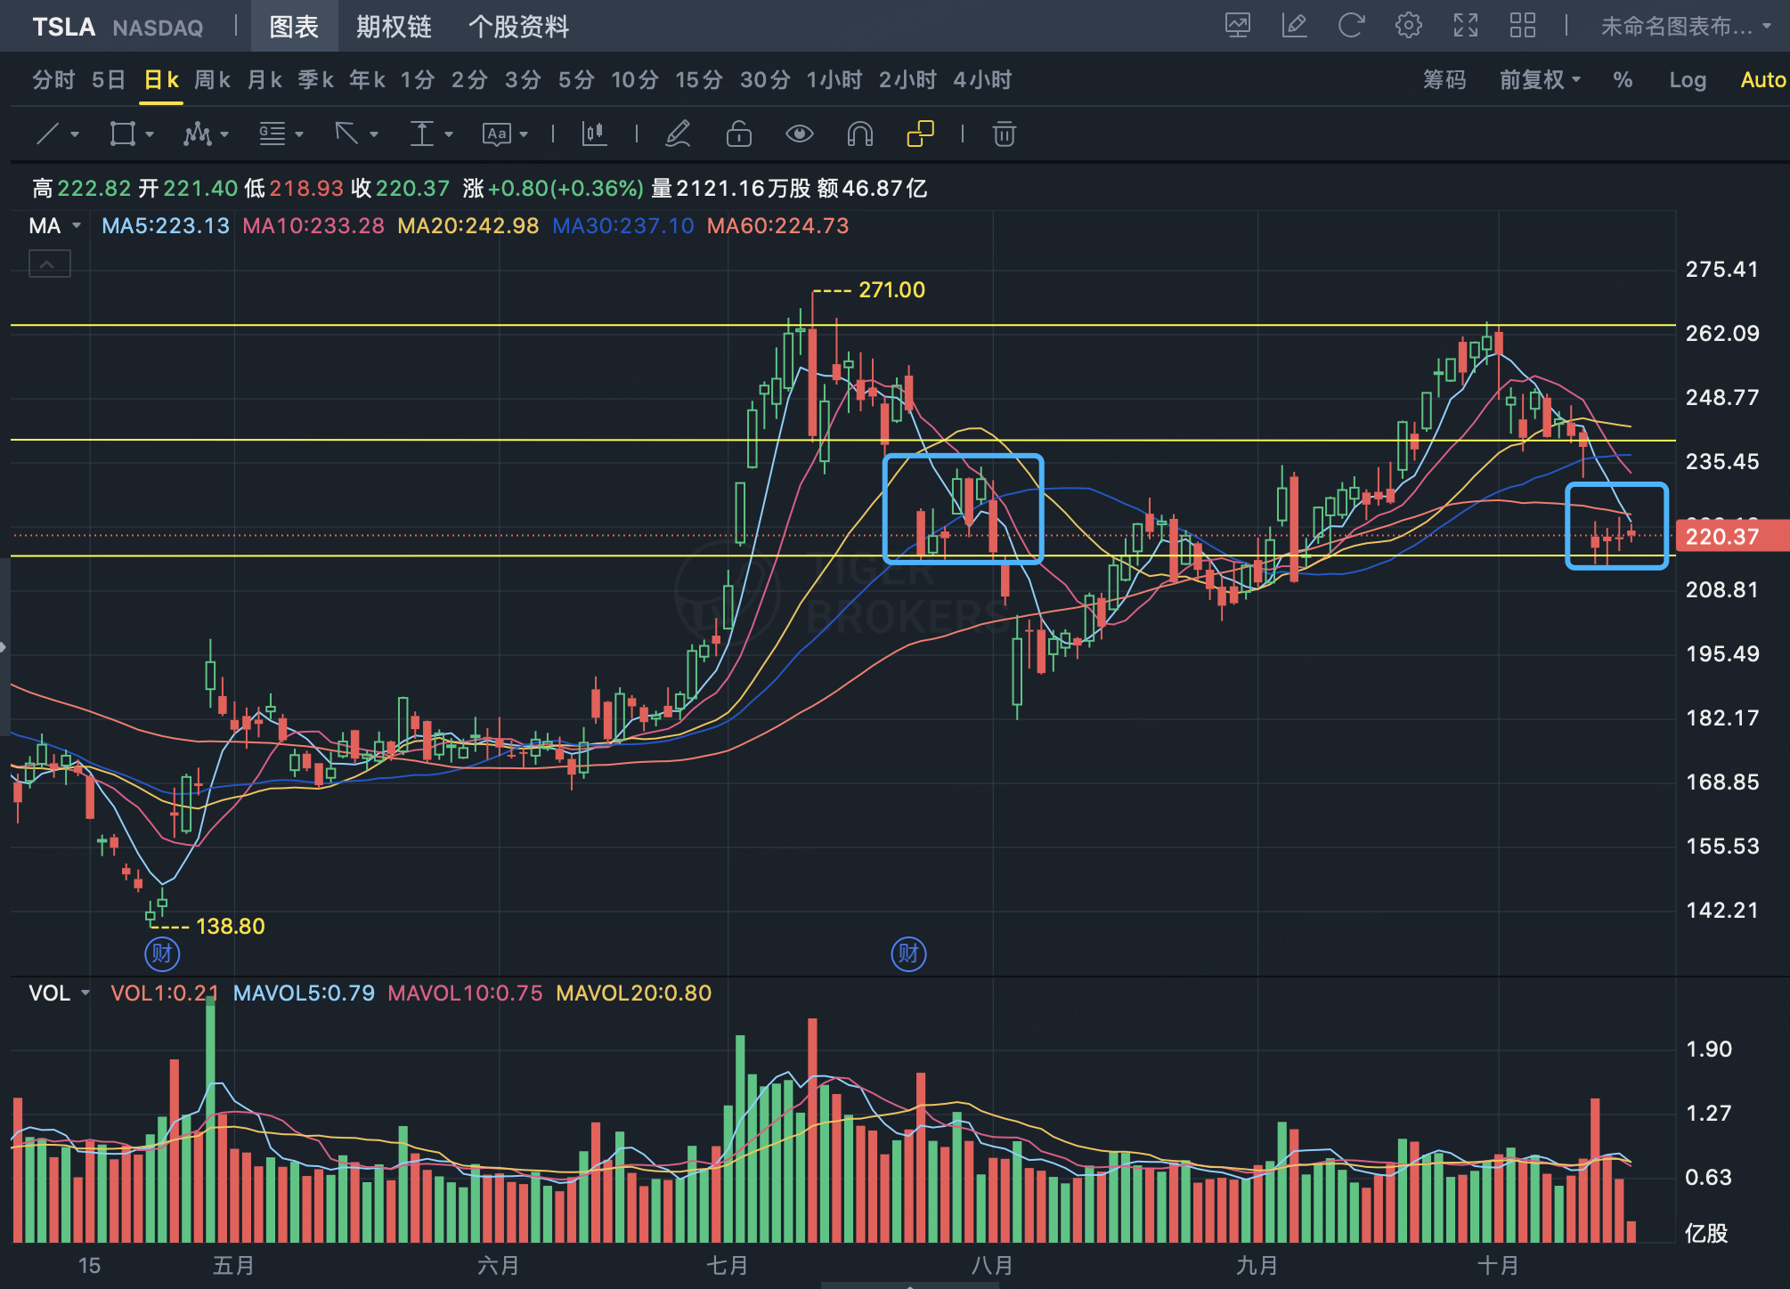Open the 前复权 adjustment dropdown
Viewport: 1790px width, 1289px height.
1540,80
